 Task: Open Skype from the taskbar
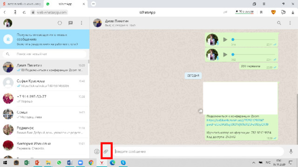(123, 163)
